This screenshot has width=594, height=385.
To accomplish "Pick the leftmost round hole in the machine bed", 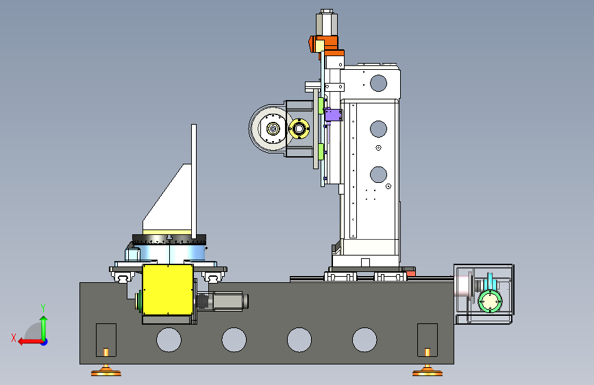I will [x=169, y=340].
